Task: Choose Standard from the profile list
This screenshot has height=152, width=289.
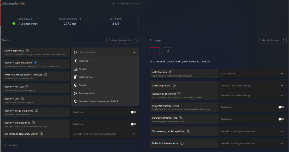Action: (x=105, y=85)
